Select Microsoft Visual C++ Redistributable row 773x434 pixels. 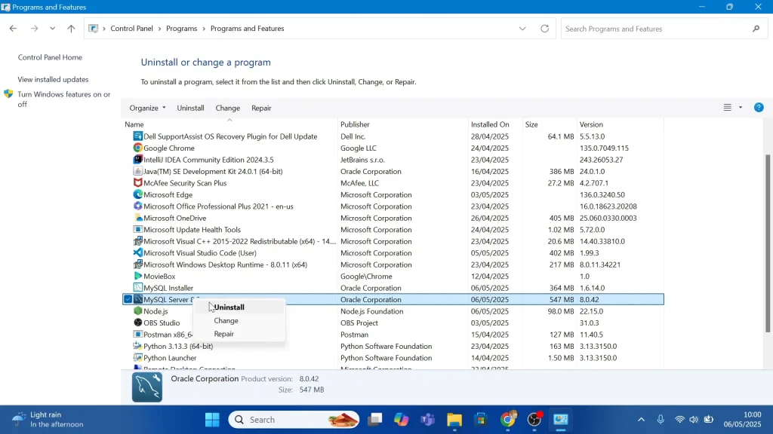(393, 241)
